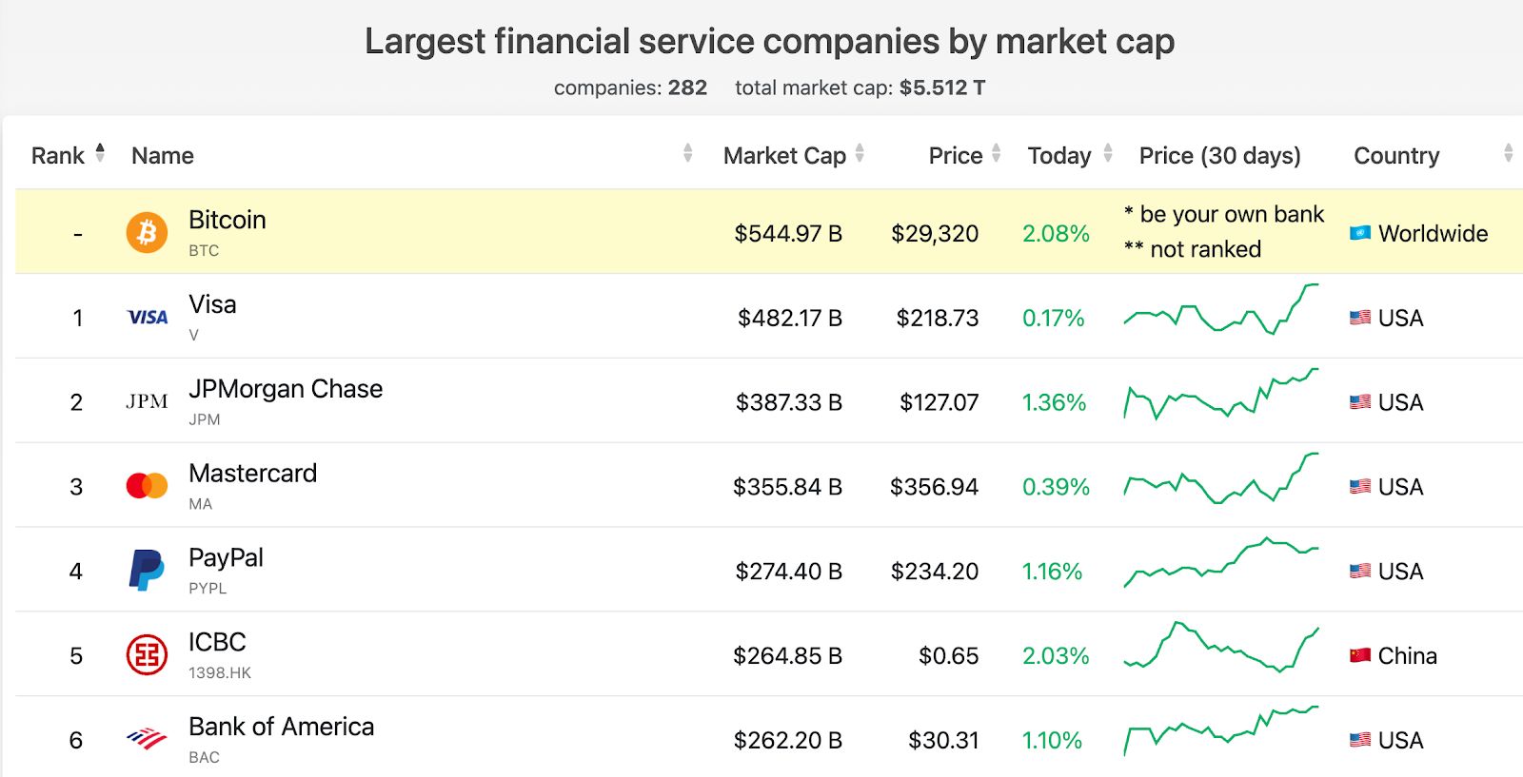This screenshot has height=777, width=1523.
Task: Click ICBC's 30-day price sparkline
Action: coord(1221,648)
